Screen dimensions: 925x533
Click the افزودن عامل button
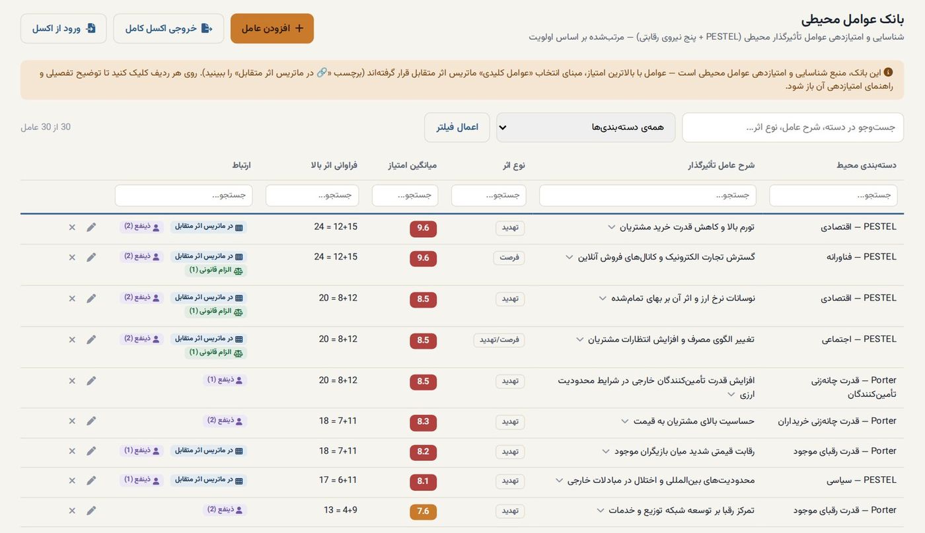tap(272, 28)
